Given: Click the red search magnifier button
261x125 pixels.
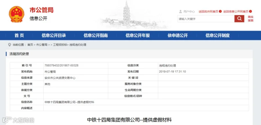Looking at the screenshot, I should tap(239, 18).
